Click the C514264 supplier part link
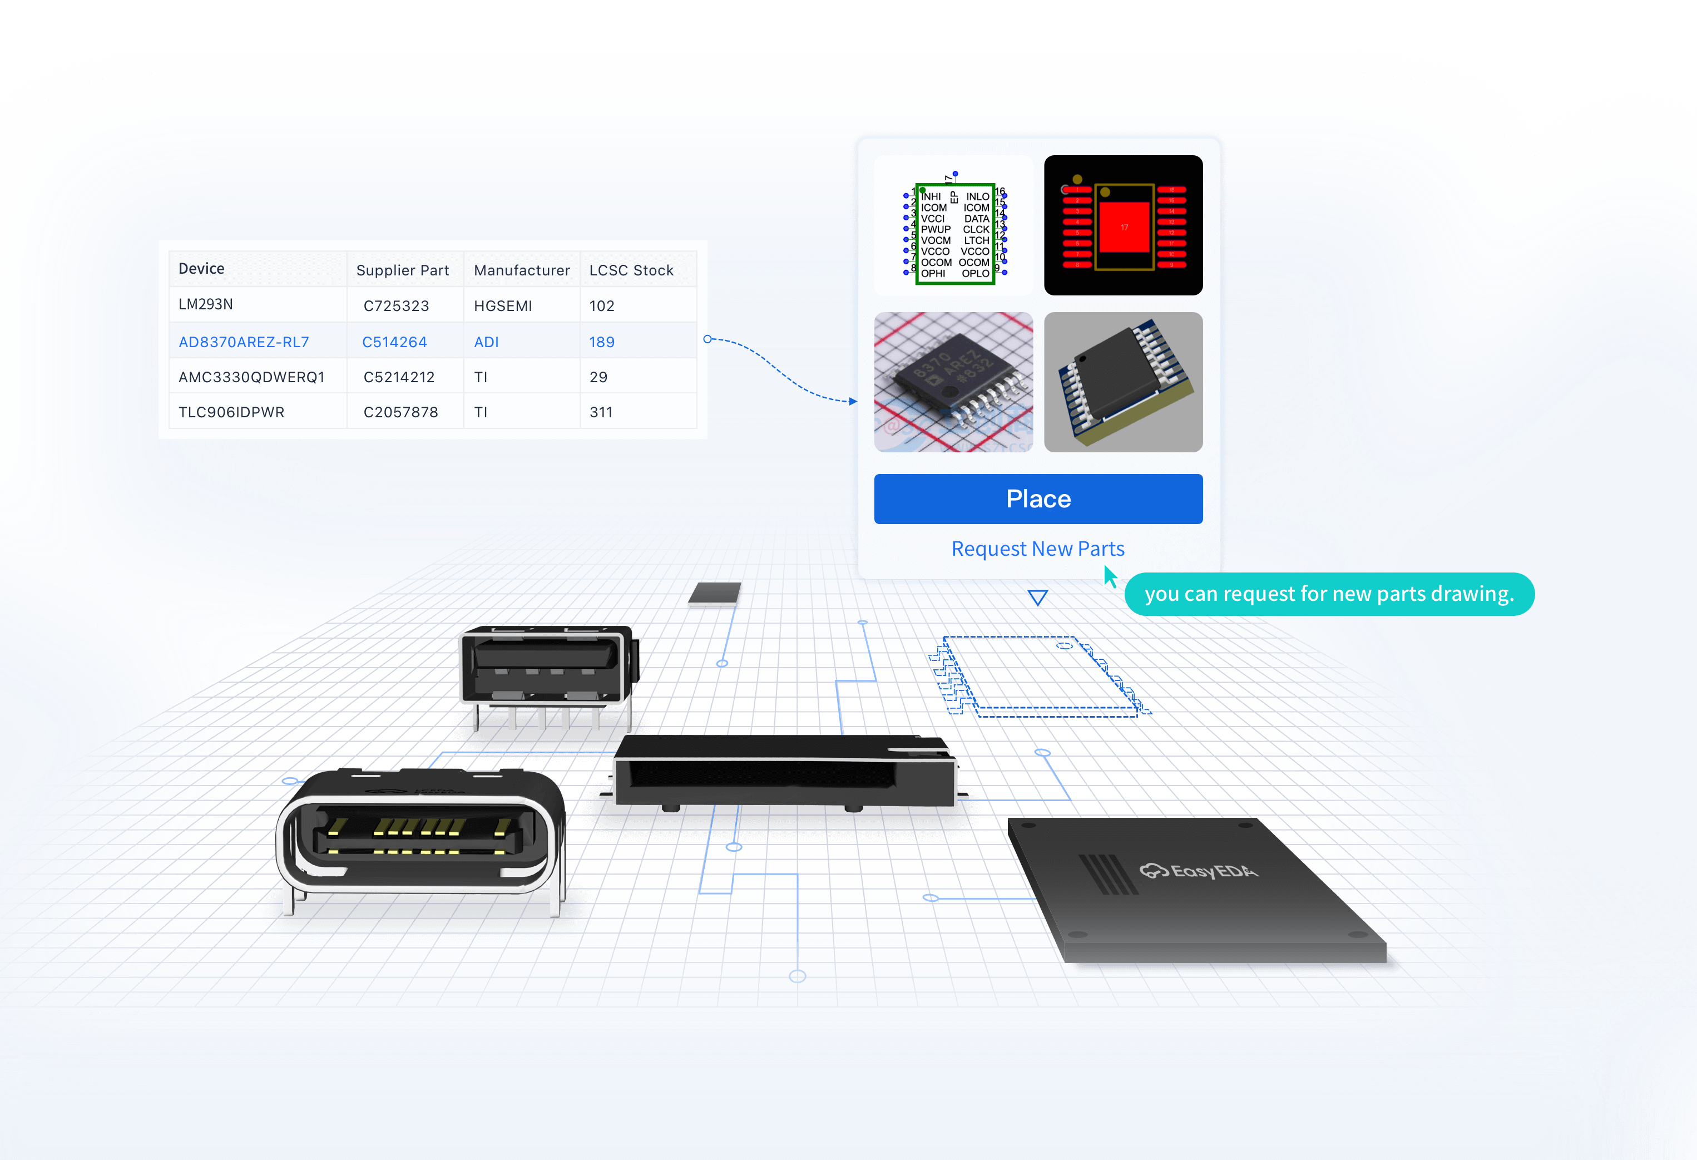This screenshot has height=1160, width=1697. coord(394,342)
